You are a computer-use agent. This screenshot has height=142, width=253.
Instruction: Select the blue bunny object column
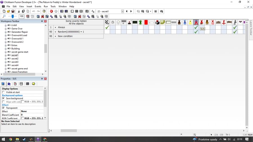click(185, 22)
